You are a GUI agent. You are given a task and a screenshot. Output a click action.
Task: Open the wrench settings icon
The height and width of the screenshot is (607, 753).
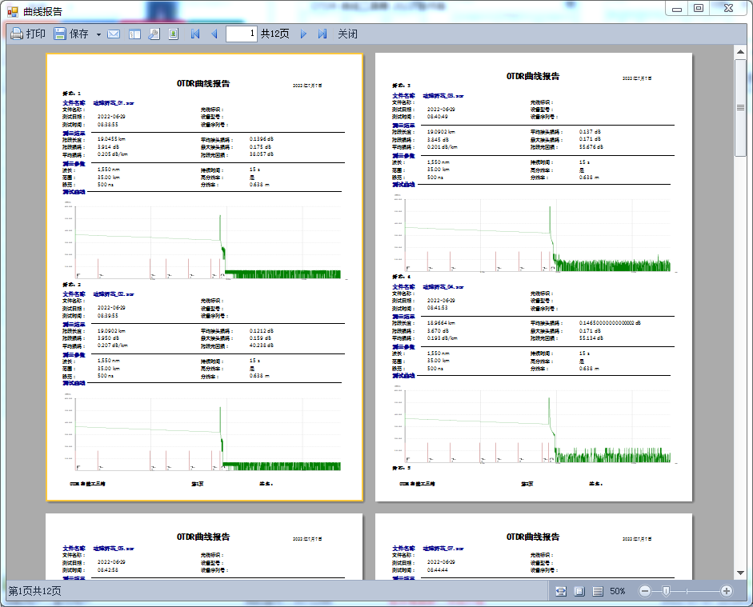(x=154, y=34)
